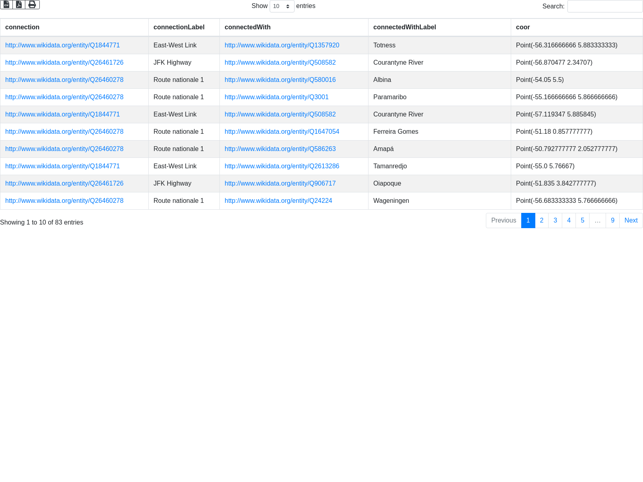Open the Show entries count dropdown

(x=282, y=6)
